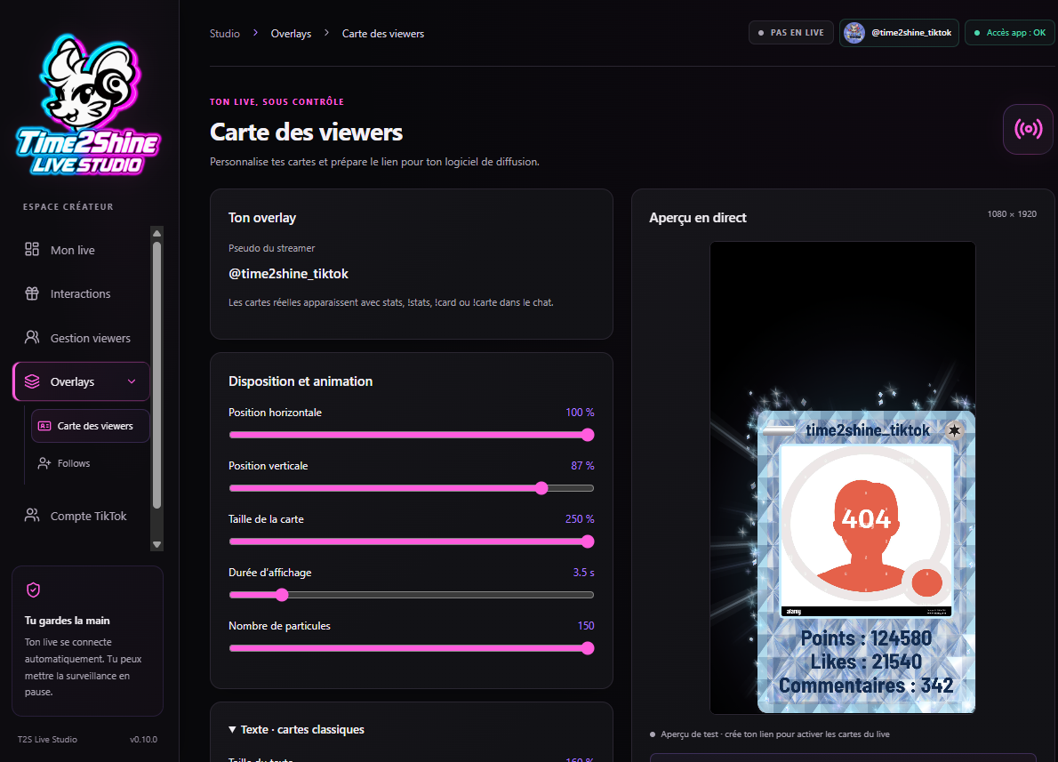Click Nombre de particules slider handle
1058x762 pixels.
pyautogui.click(x=588, y=648)
